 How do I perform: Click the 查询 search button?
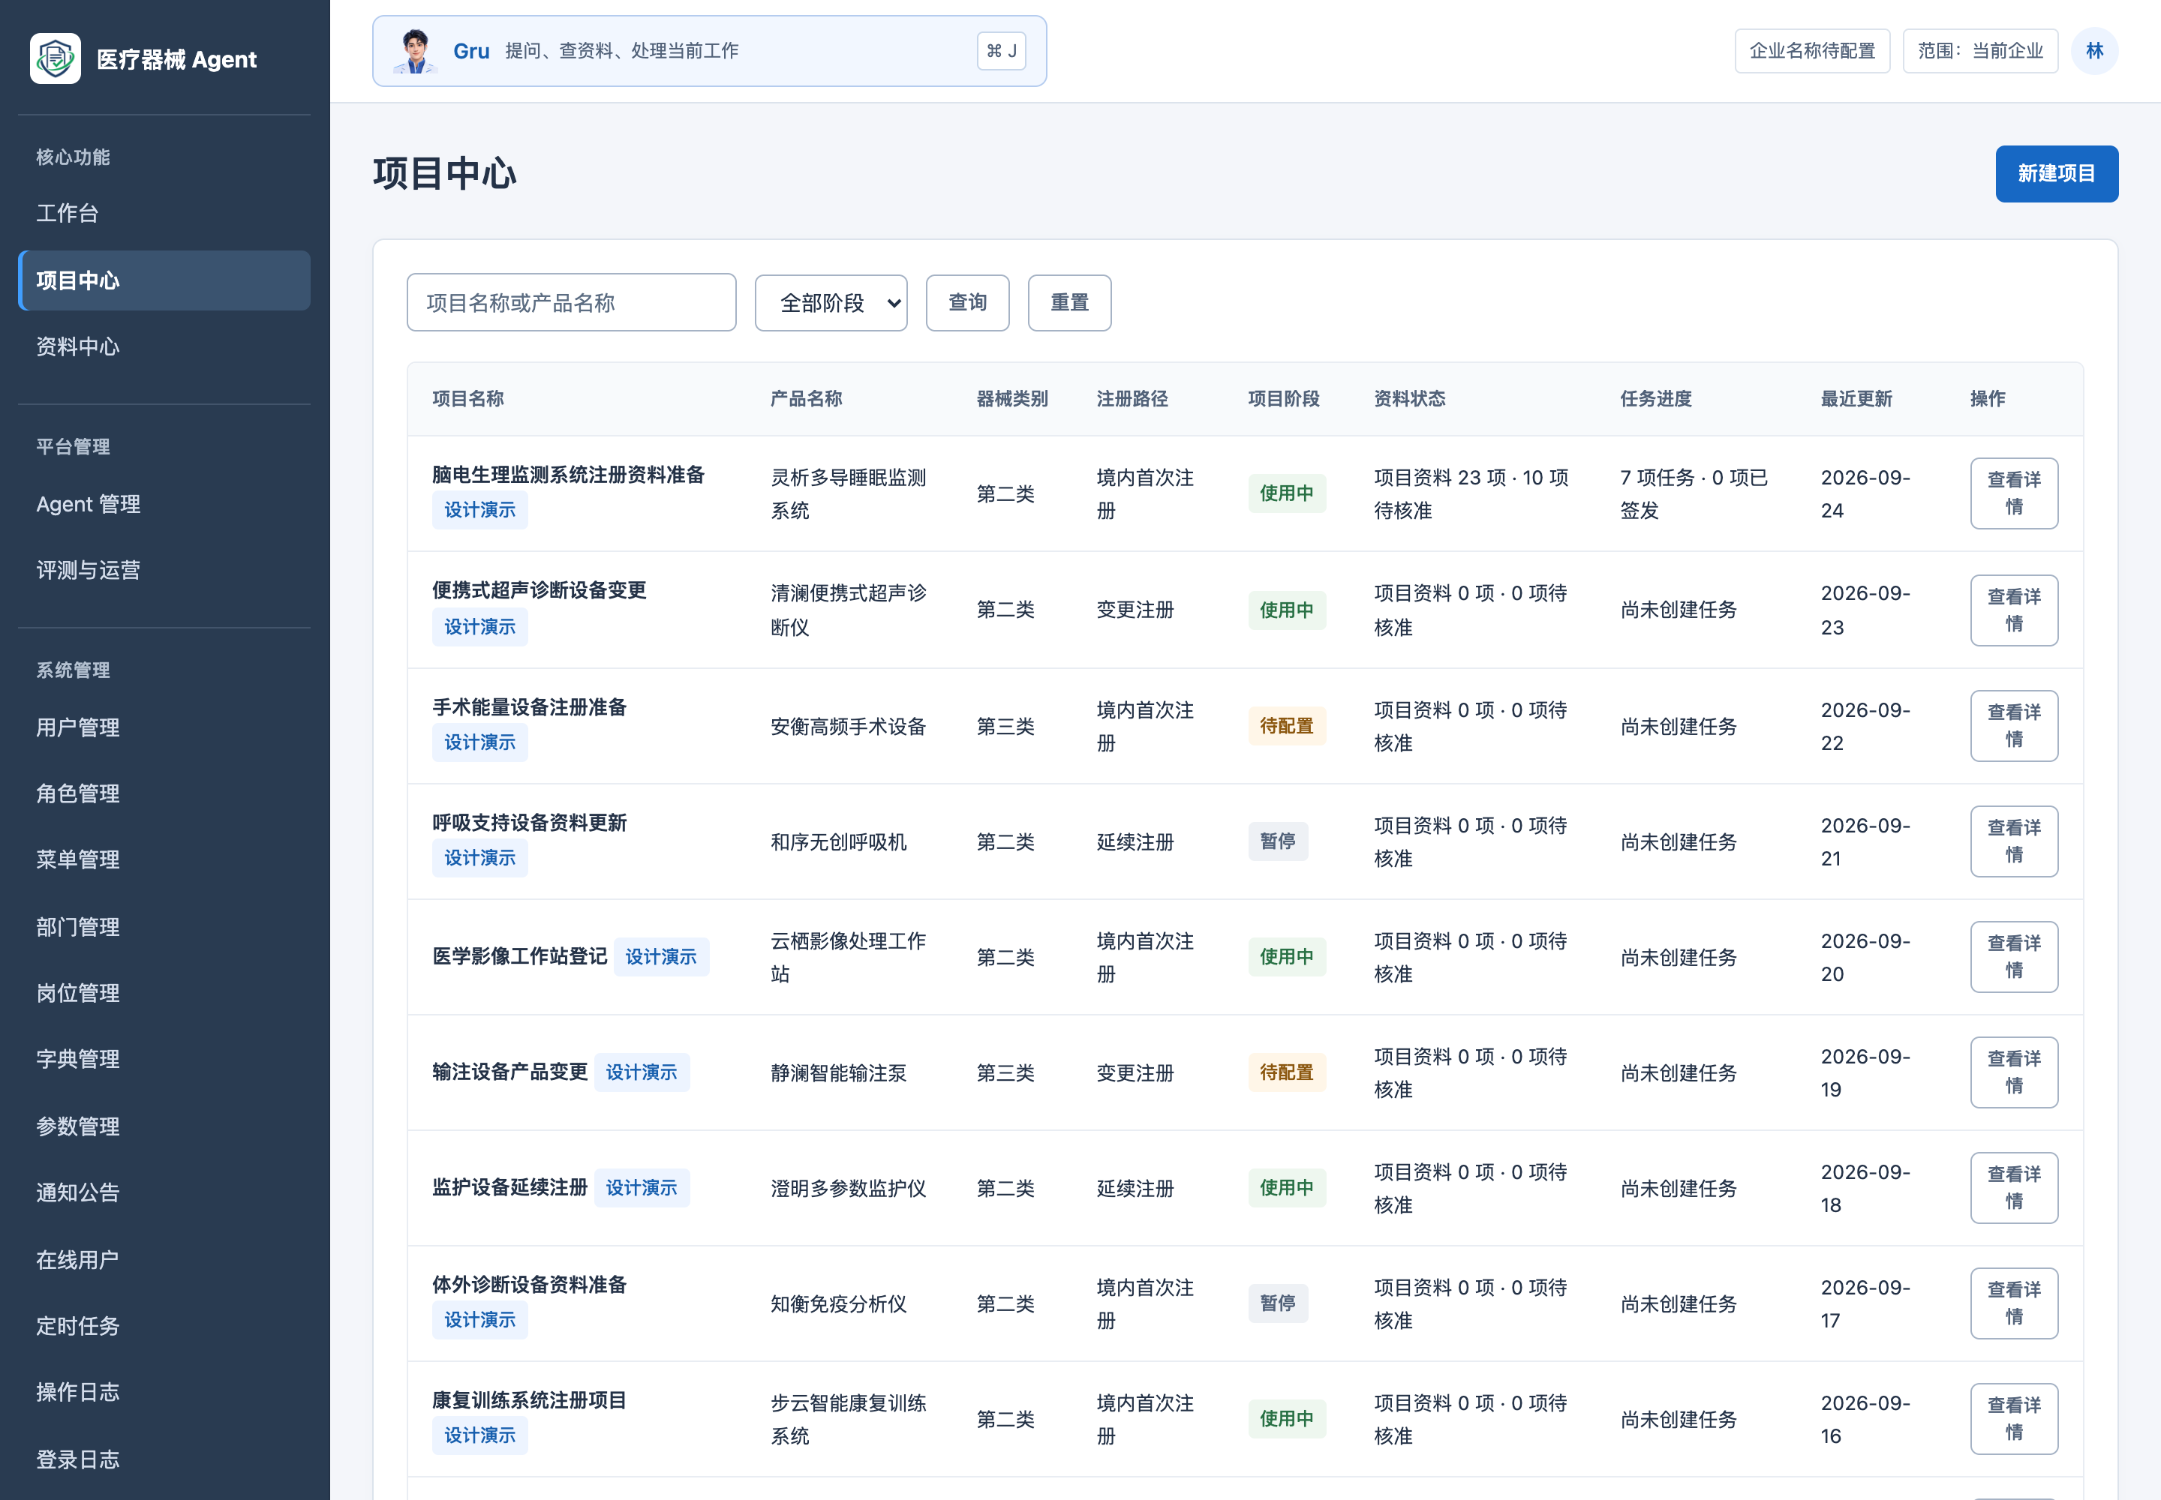pos(966,303)
